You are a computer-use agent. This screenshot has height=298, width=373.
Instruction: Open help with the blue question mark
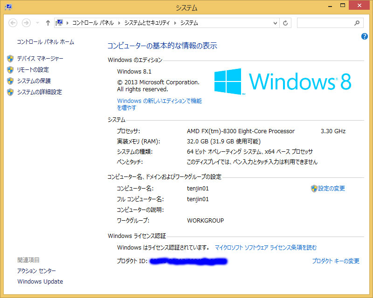pos(365,36)
